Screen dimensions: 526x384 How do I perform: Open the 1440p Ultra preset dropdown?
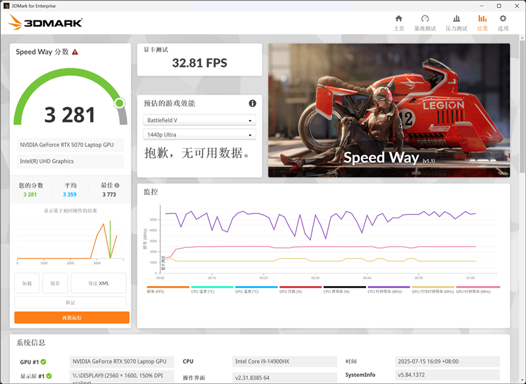click(198, 134)
